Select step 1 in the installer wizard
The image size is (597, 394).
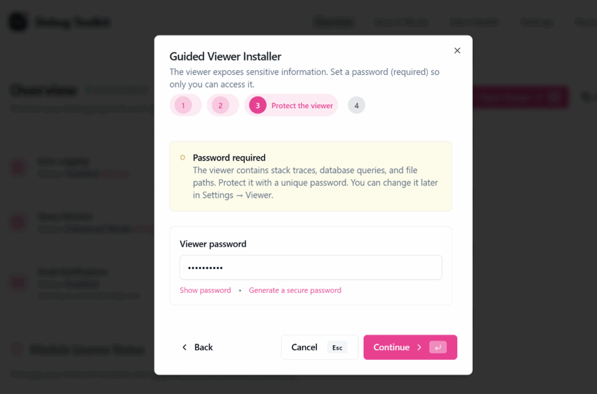click(x=185, y=105)
